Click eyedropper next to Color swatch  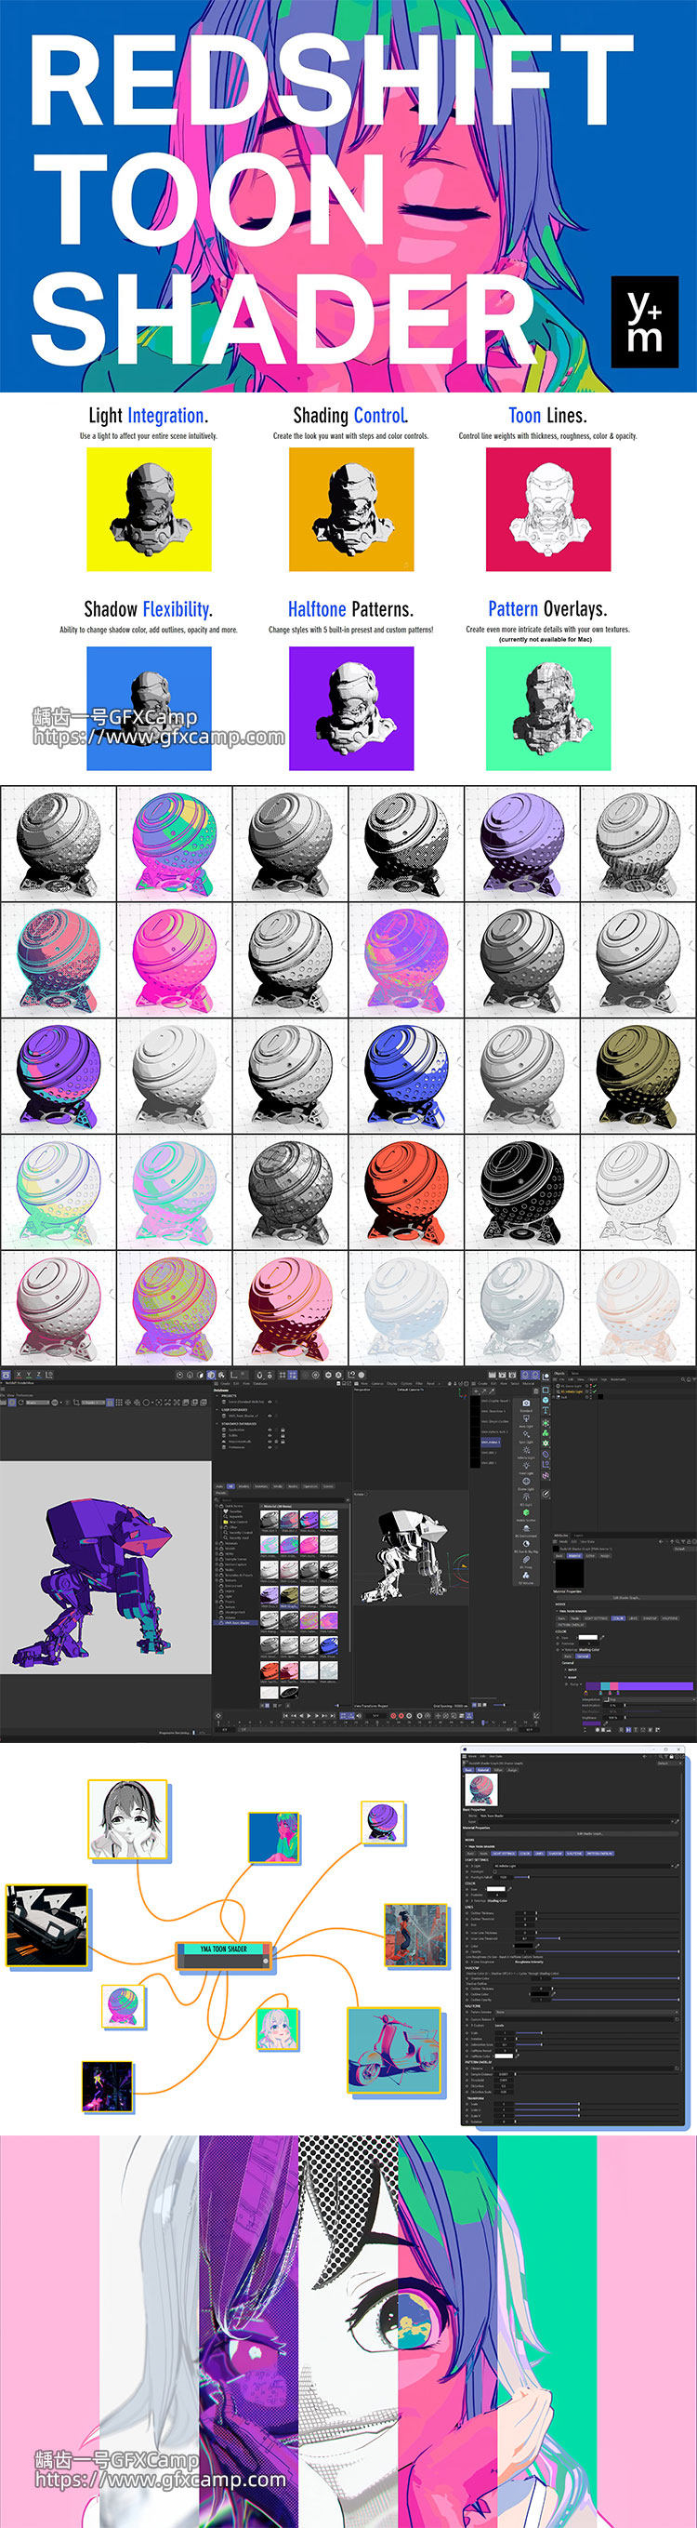coord(511,1889)
